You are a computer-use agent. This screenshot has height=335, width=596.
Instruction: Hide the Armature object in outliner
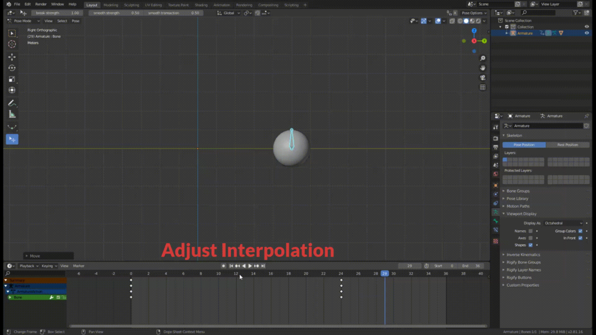tap(587, 33)
